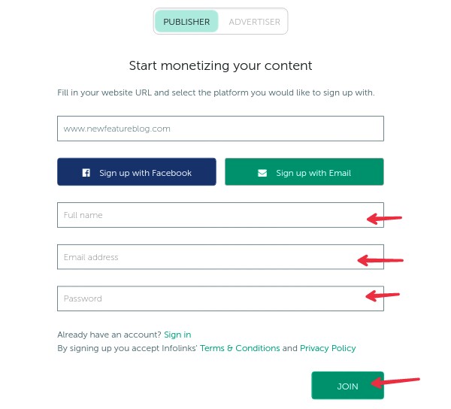Click red arrow pointing at Email address
Image resolution: width=451 pixels, height=409 pixels.
pyautogui.click(x=380, y=260)
